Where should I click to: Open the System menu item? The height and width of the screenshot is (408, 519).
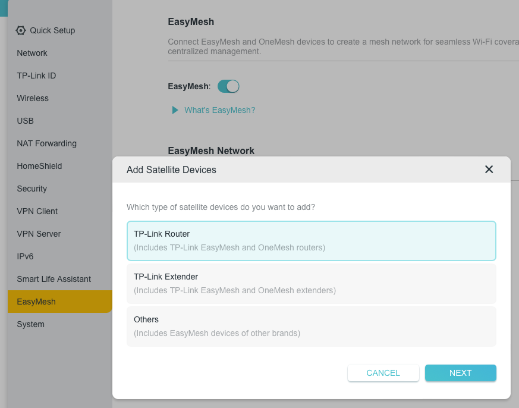pos(30,324)
